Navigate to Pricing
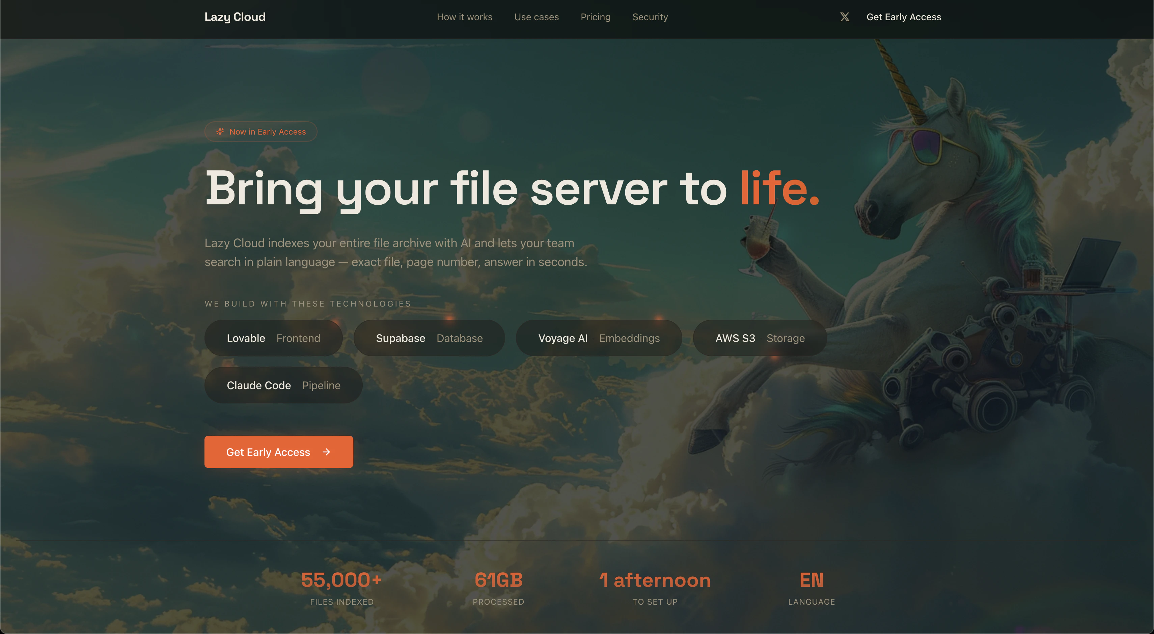 (x=595, y=17)
